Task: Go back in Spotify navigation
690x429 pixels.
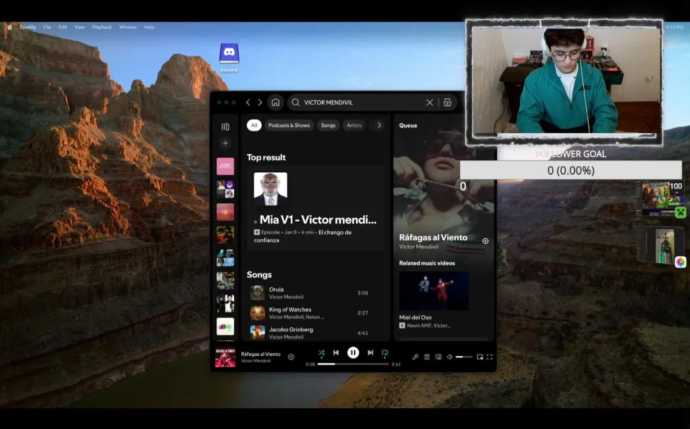Action: point(248,102)
